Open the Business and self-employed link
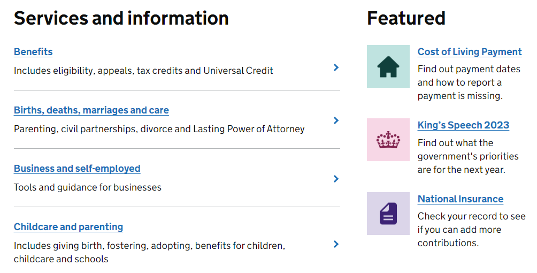 77,169
